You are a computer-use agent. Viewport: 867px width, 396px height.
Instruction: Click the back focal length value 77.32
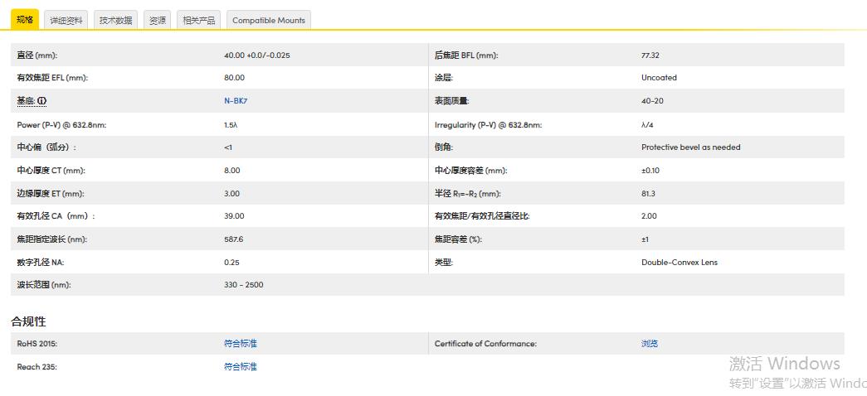(x=650, y=56)
